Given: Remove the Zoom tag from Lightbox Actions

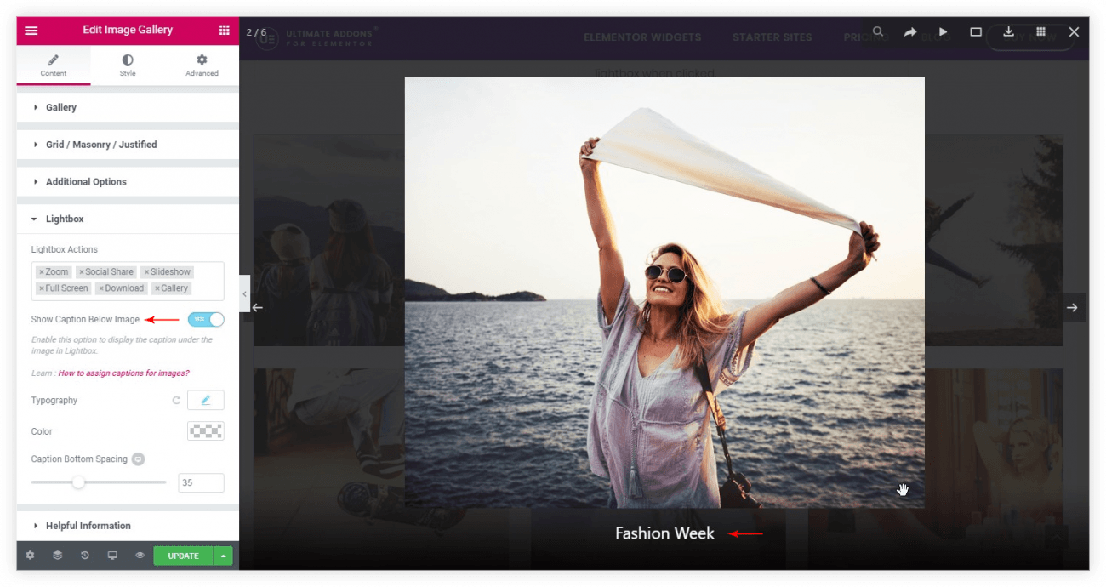Looking at the screenshot, I should [x=42, y=272].
